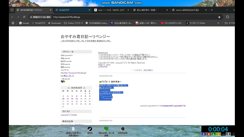Screen dimensions: 244x137
Task: Close the おやすみ君日記〜リベンジ〜 tab
Action: click(50, 10)
